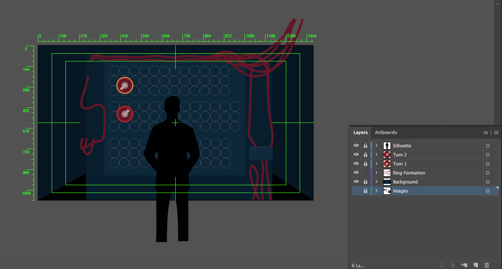Switch to the Layers tab
Viewport: 502px width, 269px height.
pos(360,132)
